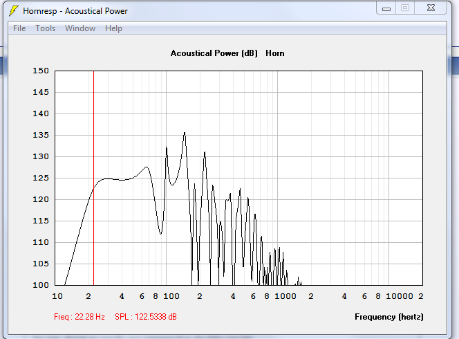Click the 1000 label on the frequency axis

pos(285,296)
